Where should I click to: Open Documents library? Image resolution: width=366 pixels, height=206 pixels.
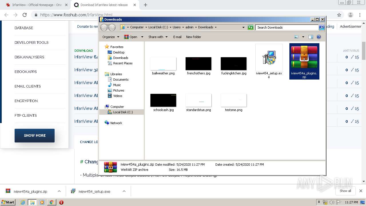tap(121, 80)
